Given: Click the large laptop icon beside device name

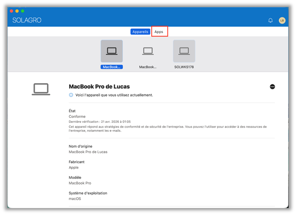Looking at the screenshot, I should pyautogui.click(x=41, y=89).
